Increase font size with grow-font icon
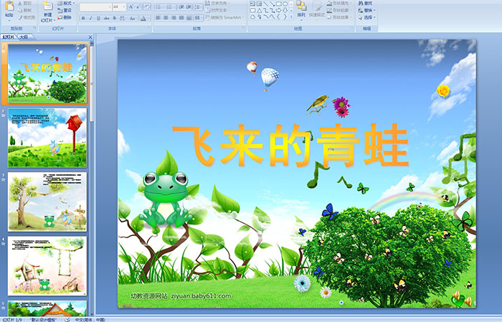 (131, 7)
